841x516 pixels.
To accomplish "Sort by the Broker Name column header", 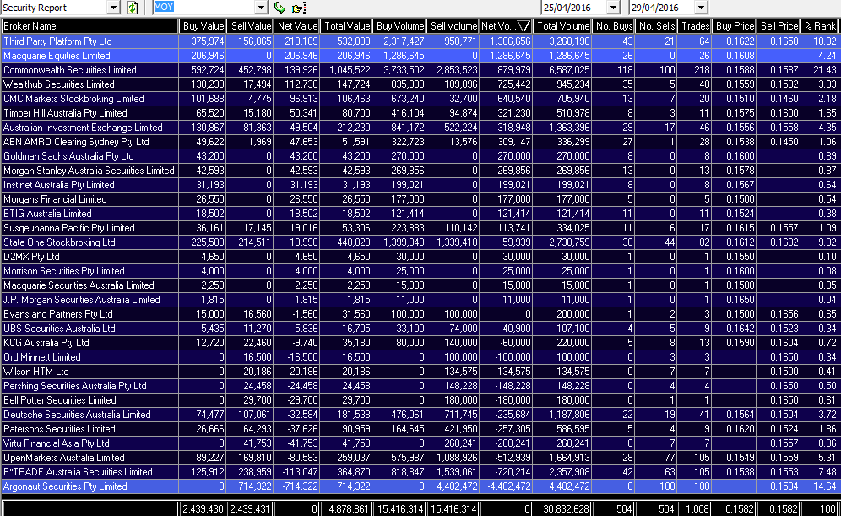I will coord(90,26).
